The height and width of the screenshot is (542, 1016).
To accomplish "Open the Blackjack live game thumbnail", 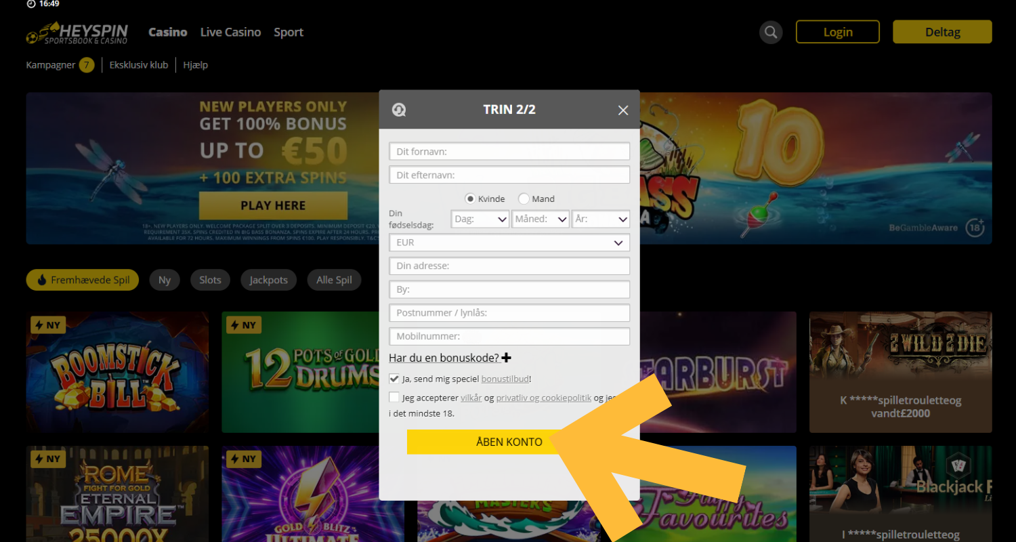I will (x=901, y=494).
